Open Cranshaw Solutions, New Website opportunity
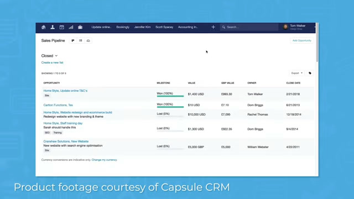This screenshot has height=199, width=354. 66,142
